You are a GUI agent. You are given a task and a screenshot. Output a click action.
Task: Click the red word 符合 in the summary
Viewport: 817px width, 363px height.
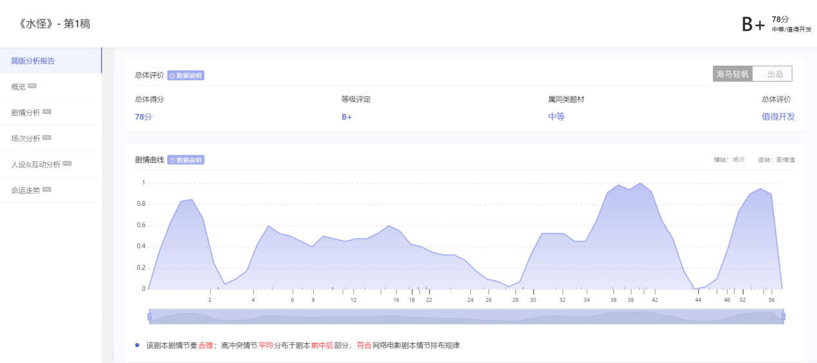[x=364, y=345]
